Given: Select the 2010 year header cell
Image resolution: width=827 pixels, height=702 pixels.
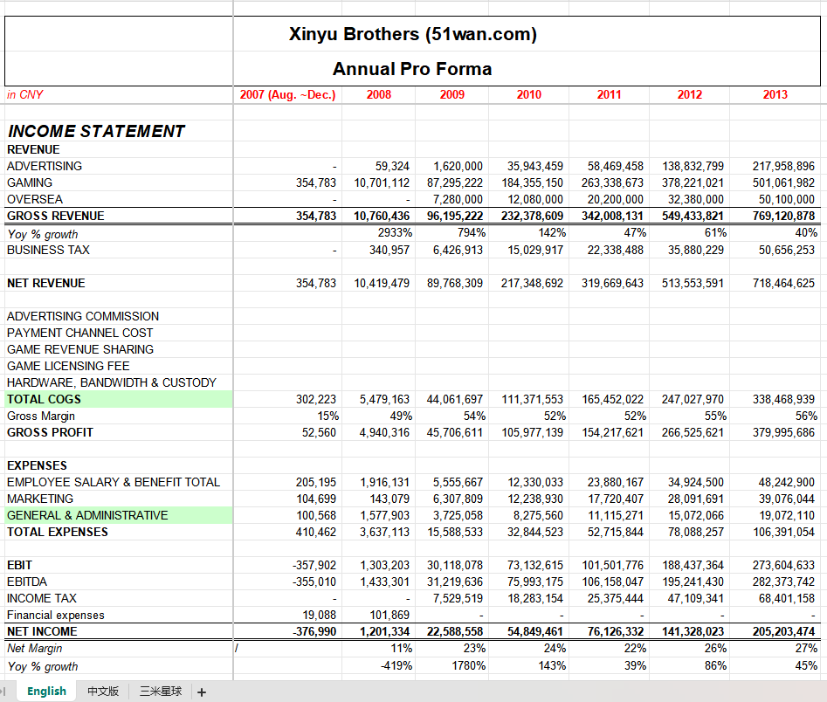Looking at the screenshot, I should coord(528,95).
